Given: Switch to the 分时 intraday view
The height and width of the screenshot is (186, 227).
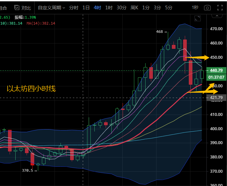Looking at the screenshot, I should tap(73, 7).
